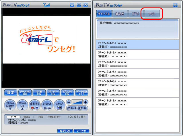Select the first highlighted channel list entry
Image resolution: width=183 pixels, height=136 pixels.
pos(137,45)
